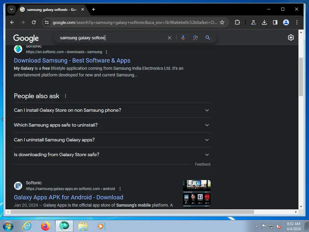Submit search with magnifier icon
This screenshot has height=232, width=309.
[208, 38]
